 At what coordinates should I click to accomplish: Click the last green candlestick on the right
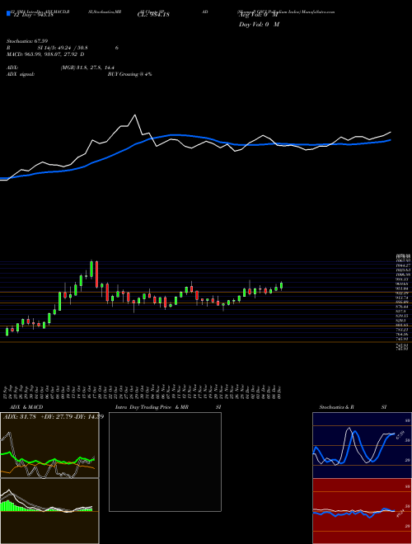(x=281, y=285)
